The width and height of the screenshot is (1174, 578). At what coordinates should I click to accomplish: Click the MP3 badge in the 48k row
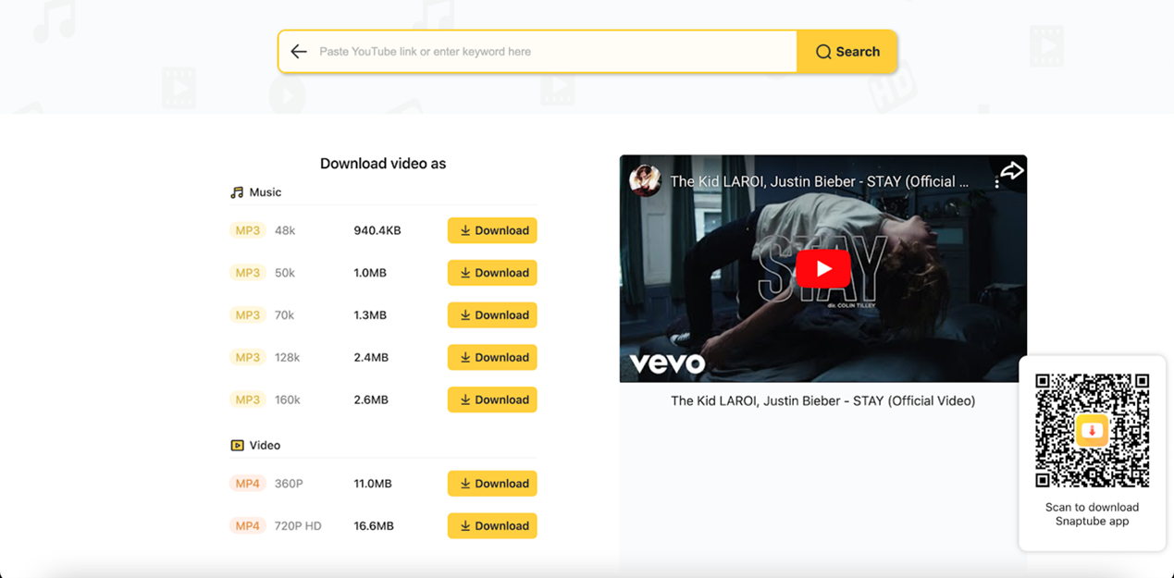pyautogui.click(x=248, y=230)
